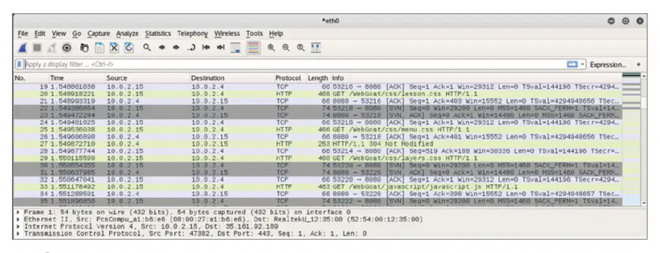This screenshot has height=253, width=660.
Task: Apply the display filter arrow button
Action: 572,65
